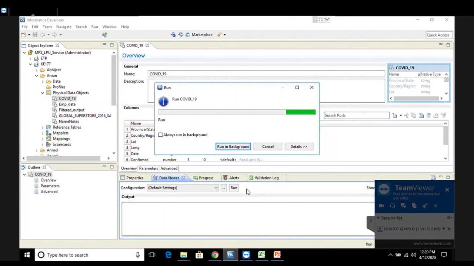Screen dimensions: 474x266
Task: Open Microsoft Edge from the taskbar
Action: click(x=168, y=255)
